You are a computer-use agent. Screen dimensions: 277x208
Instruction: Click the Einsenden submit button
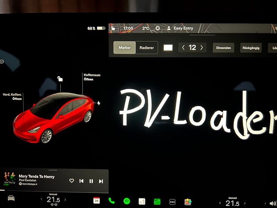click(223, 48)
